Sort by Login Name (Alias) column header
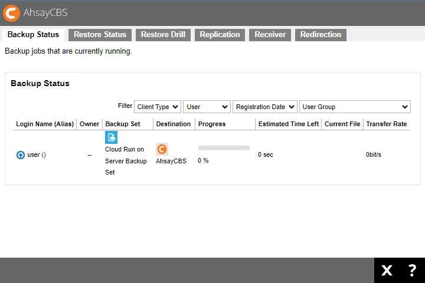This screenshot has width=425, height=283. (x=45, y=124)
